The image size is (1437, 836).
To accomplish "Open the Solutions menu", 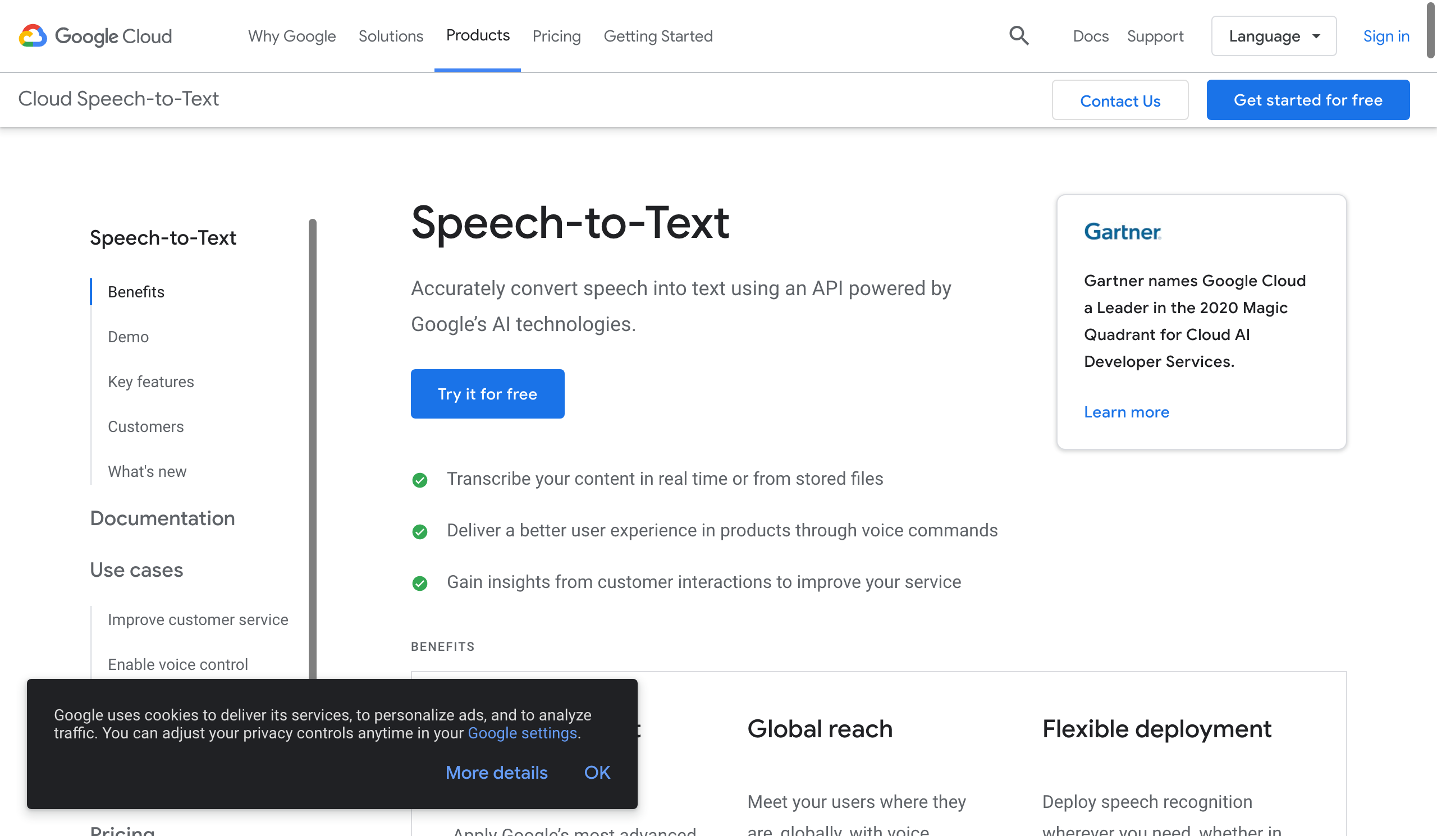I will 391,36.
